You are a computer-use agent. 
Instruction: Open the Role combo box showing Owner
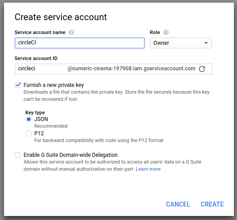tap(181, 43)
